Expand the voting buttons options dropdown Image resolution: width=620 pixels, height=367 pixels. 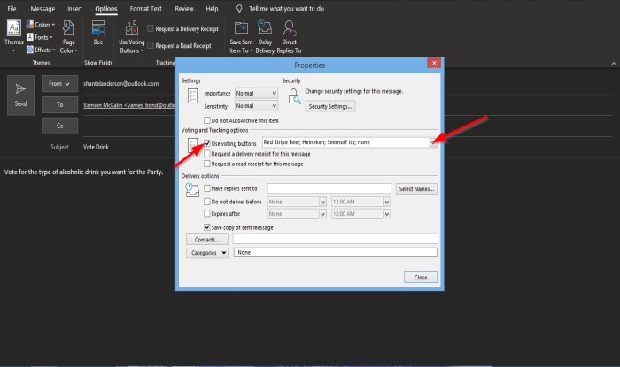click(433, 142)
